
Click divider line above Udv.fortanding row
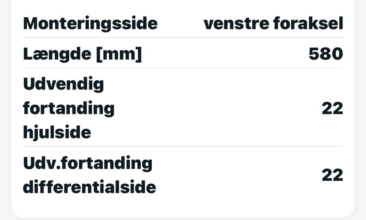click(183, 146)
